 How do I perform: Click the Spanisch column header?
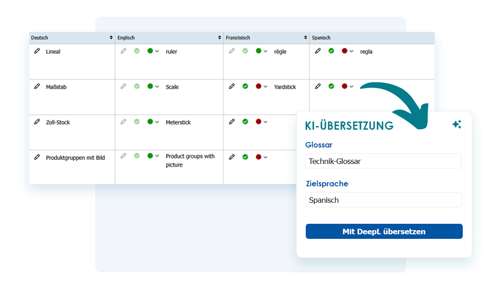pyautogui.click(x=371, y=37)
